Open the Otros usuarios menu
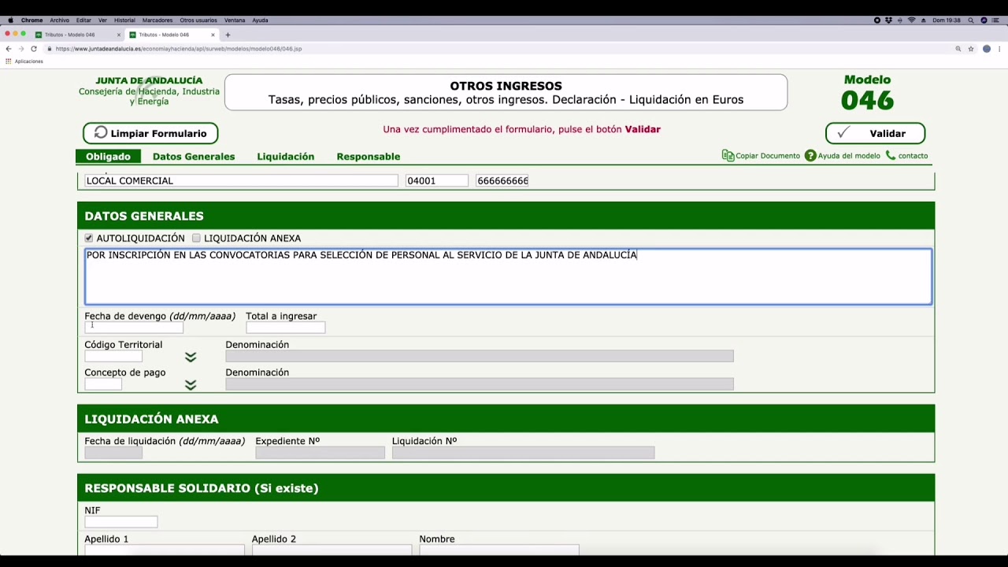This screenshot has width=1008, height=567. tap(198, 20)
